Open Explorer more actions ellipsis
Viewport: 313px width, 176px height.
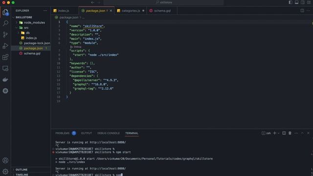(45, 11)
